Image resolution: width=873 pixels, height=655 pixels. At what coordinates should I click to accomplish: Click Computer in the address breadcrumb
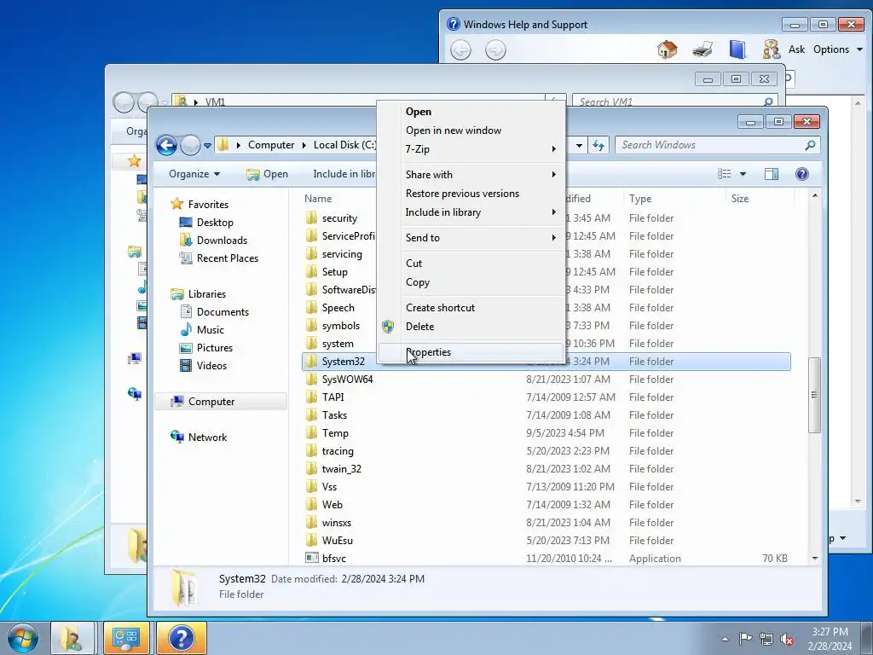point(270,145)
